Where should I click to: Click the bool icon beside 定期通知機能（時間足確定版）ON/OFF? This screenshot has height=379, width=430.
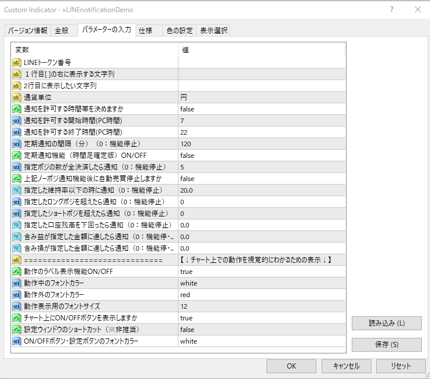point(16,156)
